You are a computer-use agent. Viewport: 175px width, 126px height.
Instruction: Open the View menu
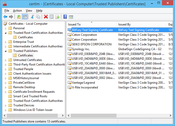coord(29,11)
